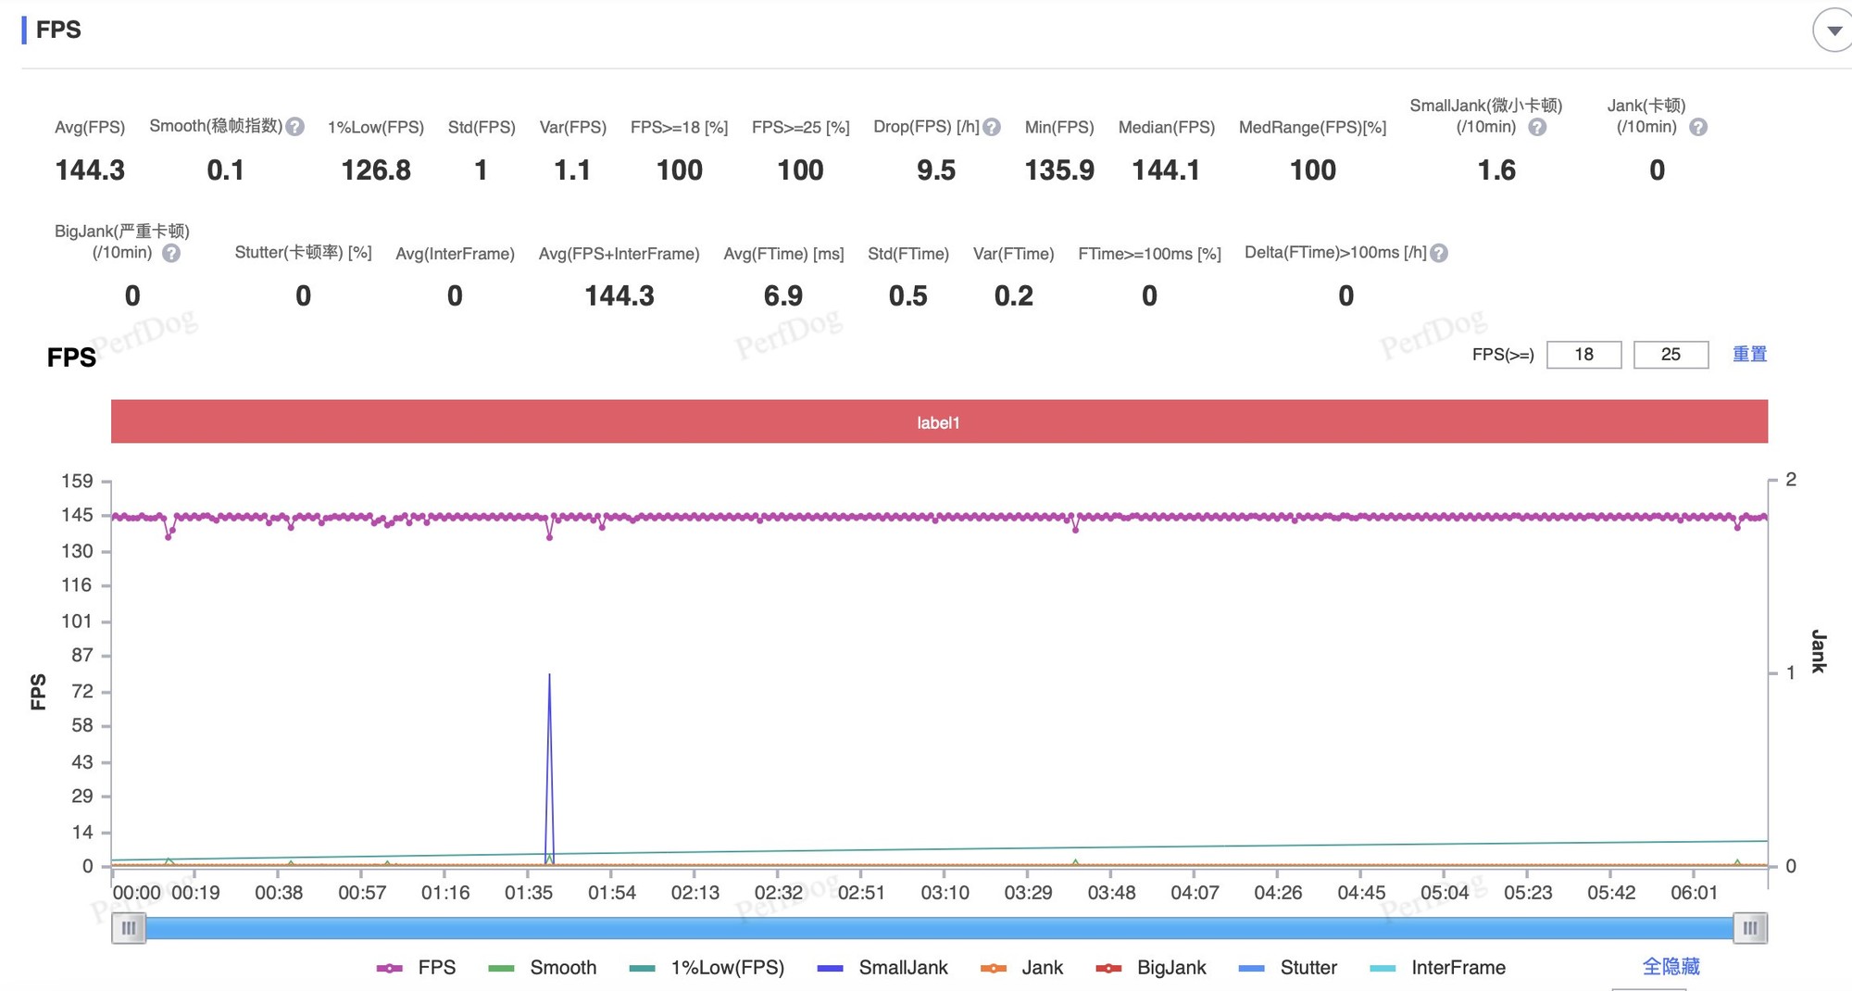
Task: Click the Avg(FTime) value 6.9
Action: 783,296
